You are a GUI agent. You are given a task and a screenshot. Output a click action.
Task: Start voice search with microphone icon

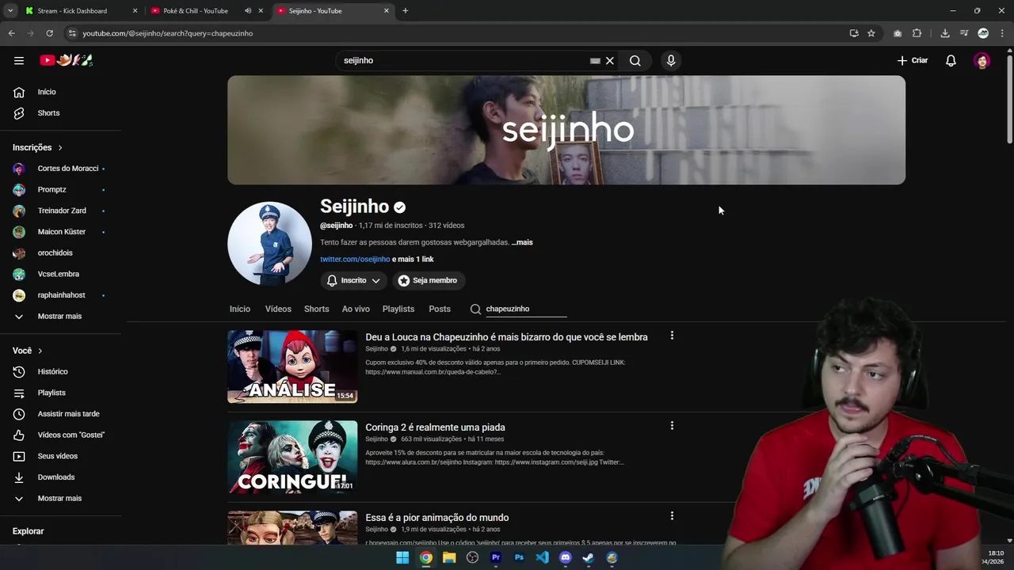[x=671, y=60]
